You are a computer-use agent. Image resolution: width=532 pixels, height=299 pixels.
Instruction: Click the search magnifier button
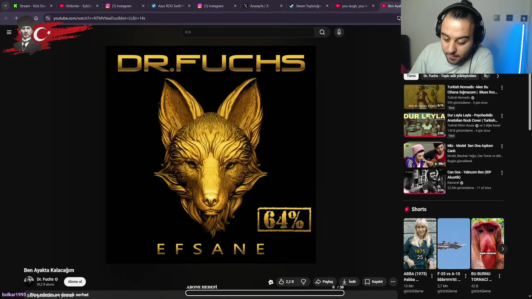coord(322,32)
